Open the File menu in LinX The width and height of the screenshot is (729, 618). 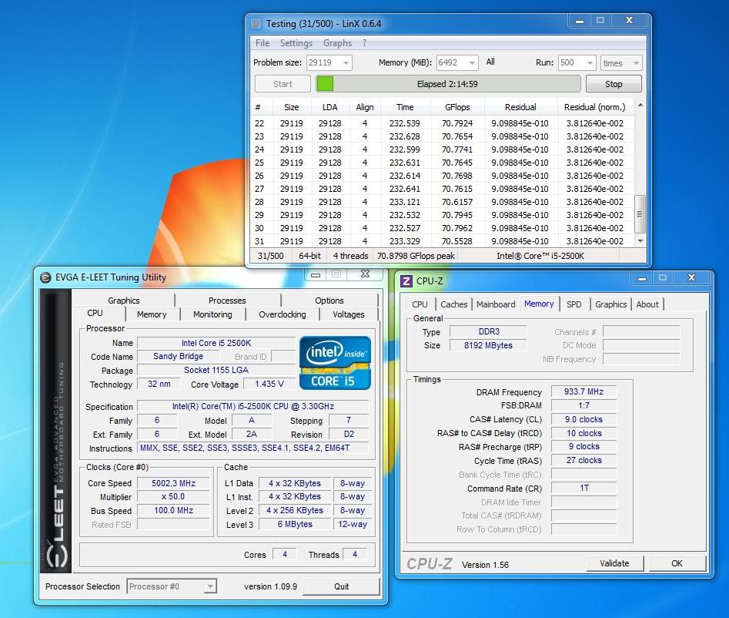pyautogui.click(x=263, y=43)
